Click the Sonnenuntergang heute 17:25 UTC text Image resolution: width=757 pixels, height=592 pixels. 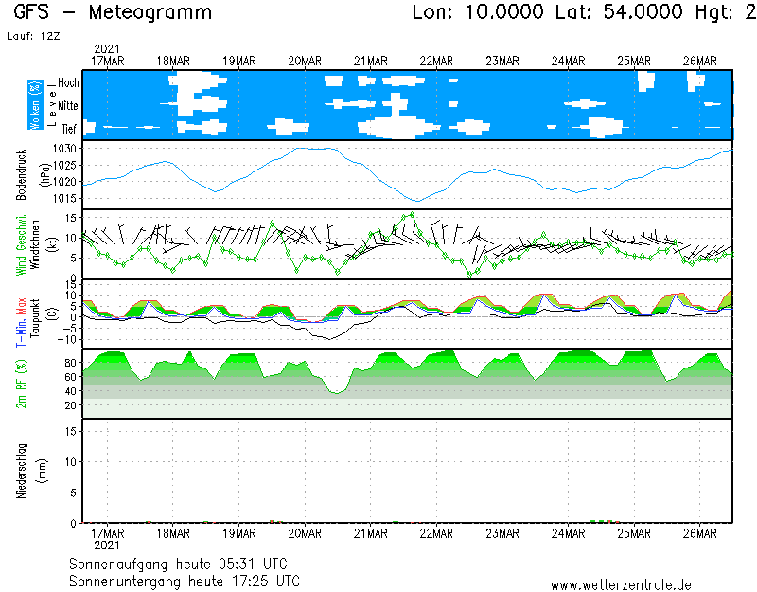click(x=185, y=580)
